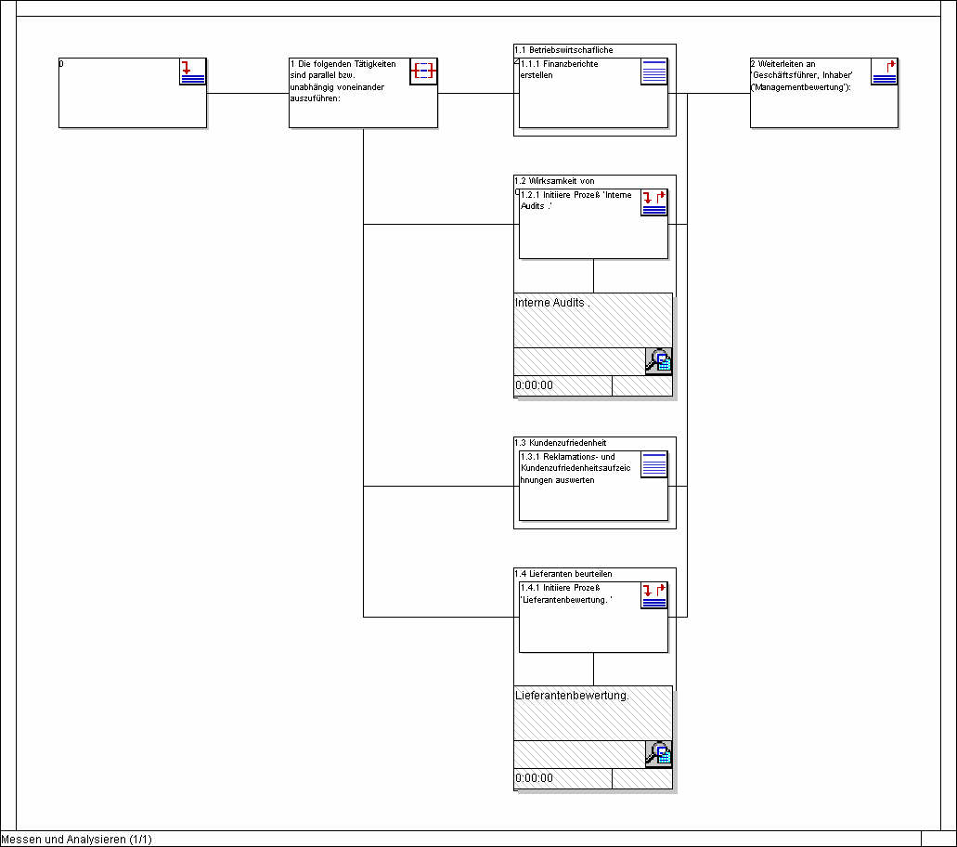Open the magnifier icon in Lieferantenbewertung box
The height and width of the screenshot is (847, 957).
(658, 754)
